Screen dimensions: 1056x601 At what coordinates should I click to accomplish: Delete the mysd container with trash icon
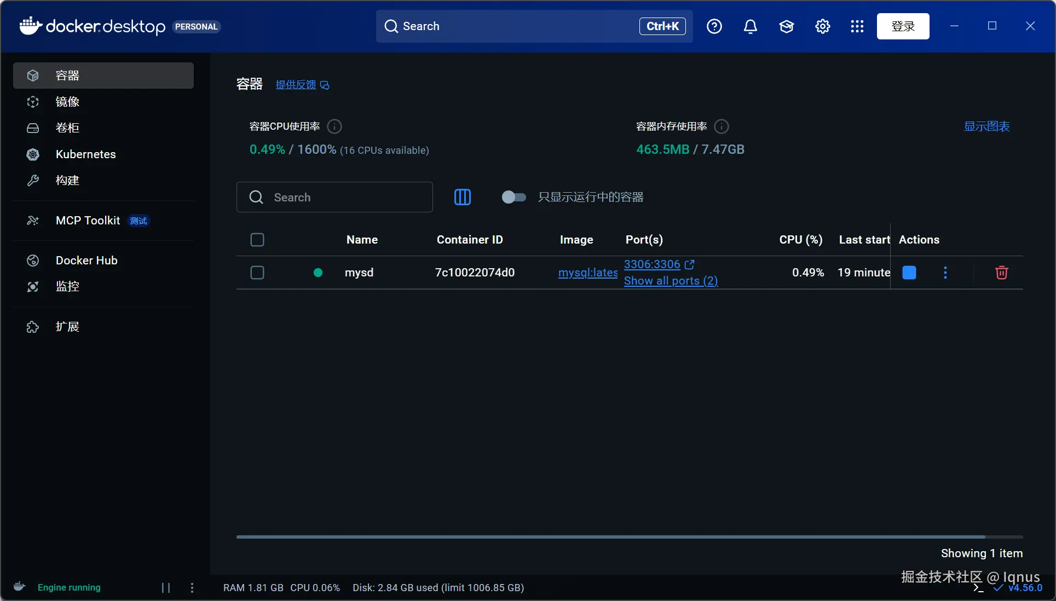[1001, 273]
